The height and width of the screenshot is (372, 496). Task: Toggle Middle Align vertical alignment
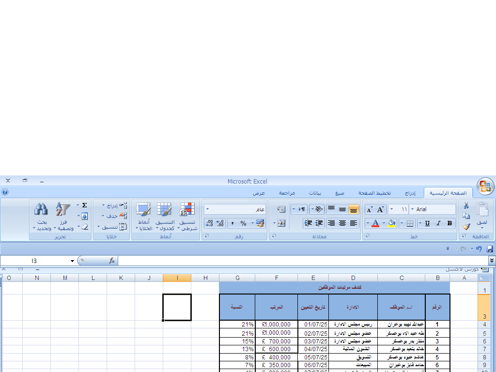click(x=342, y=209)
